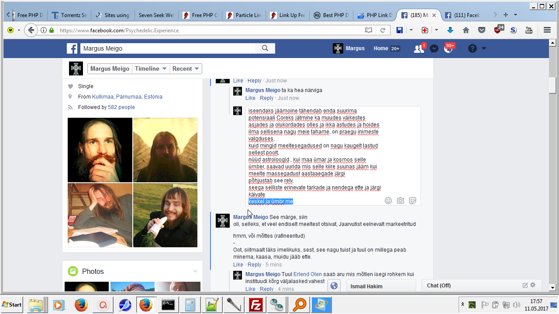The width and height of the screenshot is (559, 314).
Task: Click the Pocket toolbar icon
Action: pos(482,30)
